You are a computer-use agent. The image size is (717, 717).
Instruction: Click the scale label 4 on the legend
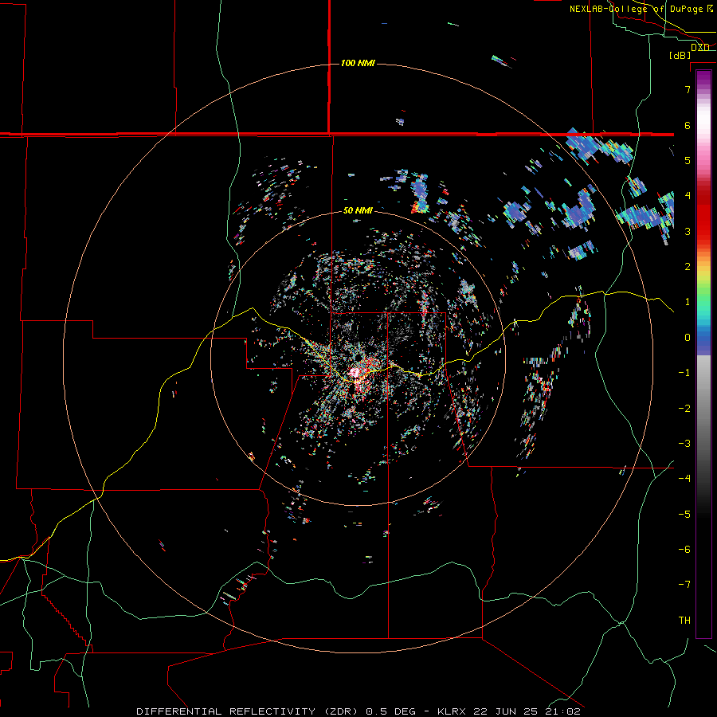coord(688,196)
